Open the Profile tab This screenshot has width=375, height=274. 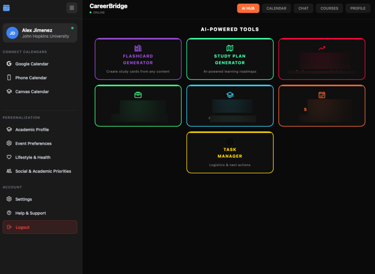[x=358, y=8]
